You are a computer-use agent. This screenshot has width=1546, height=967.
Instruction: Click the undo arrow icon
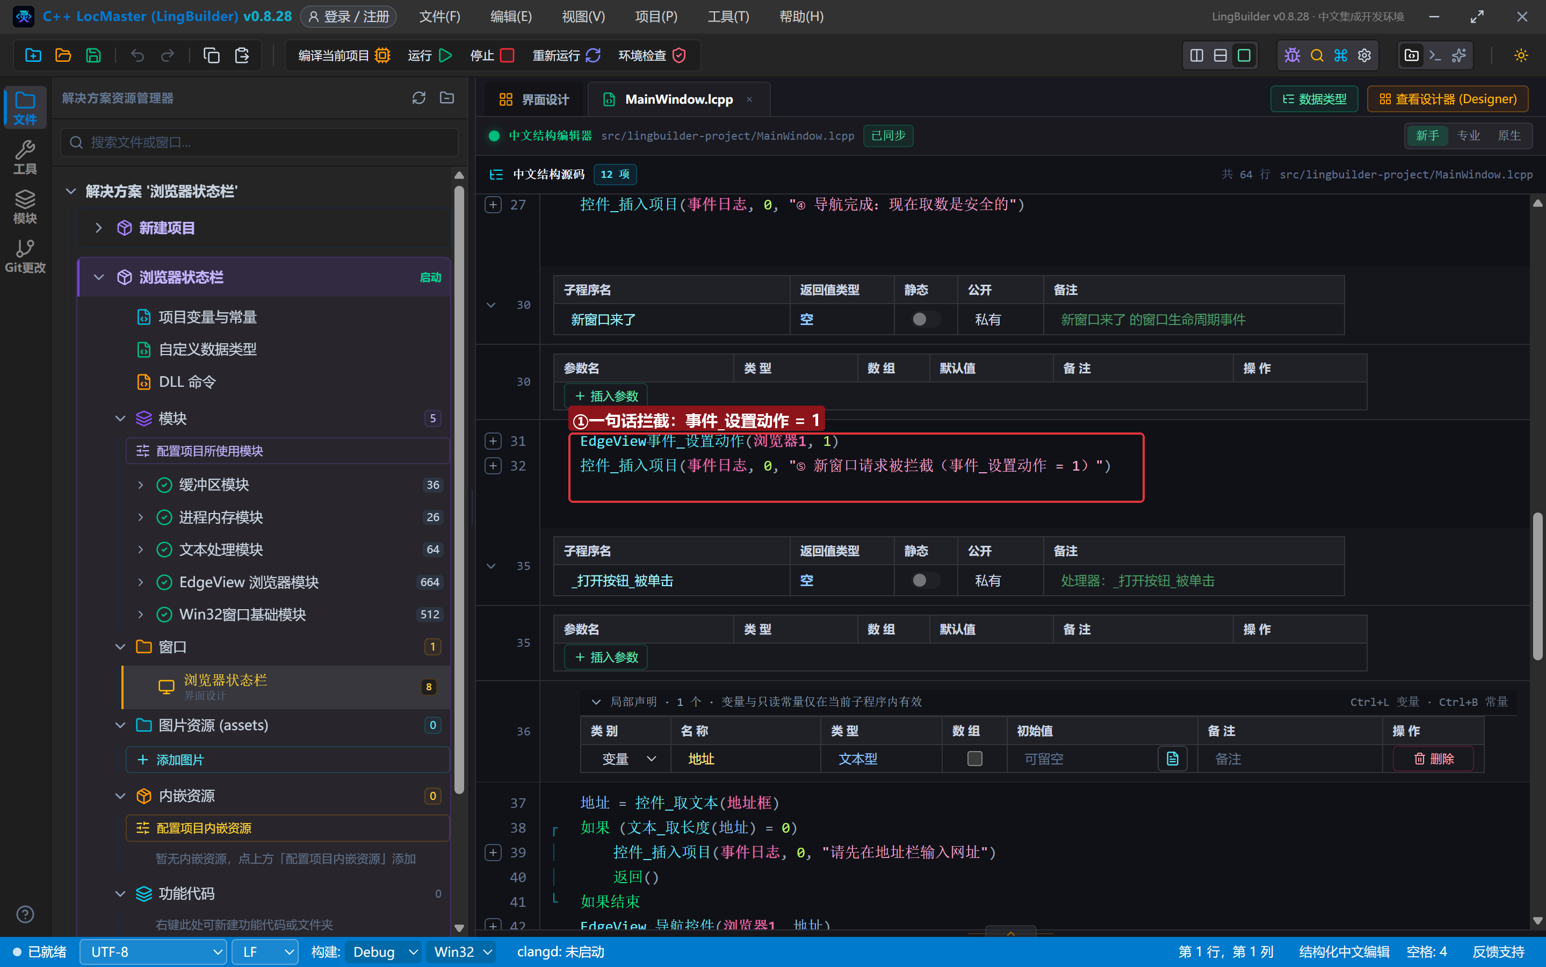click(x=138, y=56)
